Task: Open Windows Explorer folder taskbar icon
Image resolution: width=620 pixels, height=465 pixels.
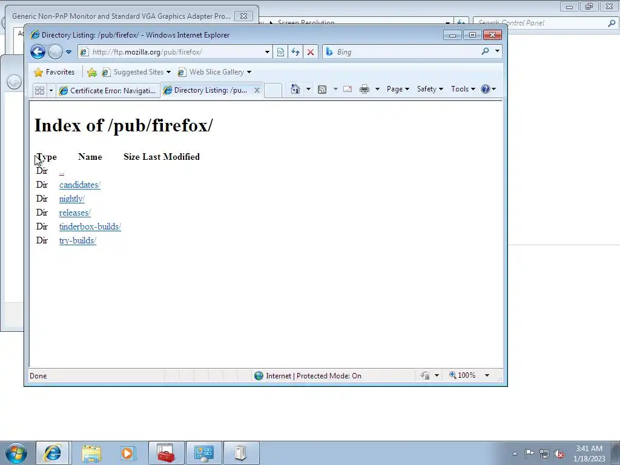Action: point(91,453)
